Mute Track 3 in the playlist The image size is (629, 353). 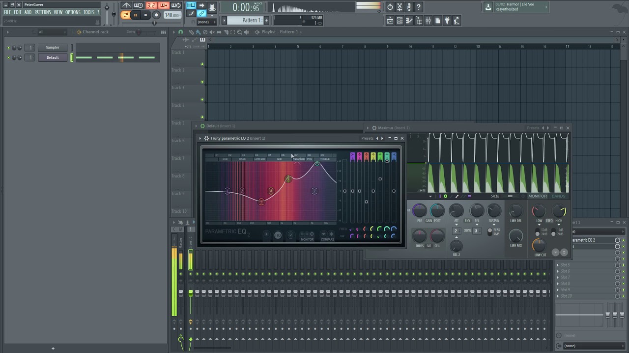click(x=202, y=100)
